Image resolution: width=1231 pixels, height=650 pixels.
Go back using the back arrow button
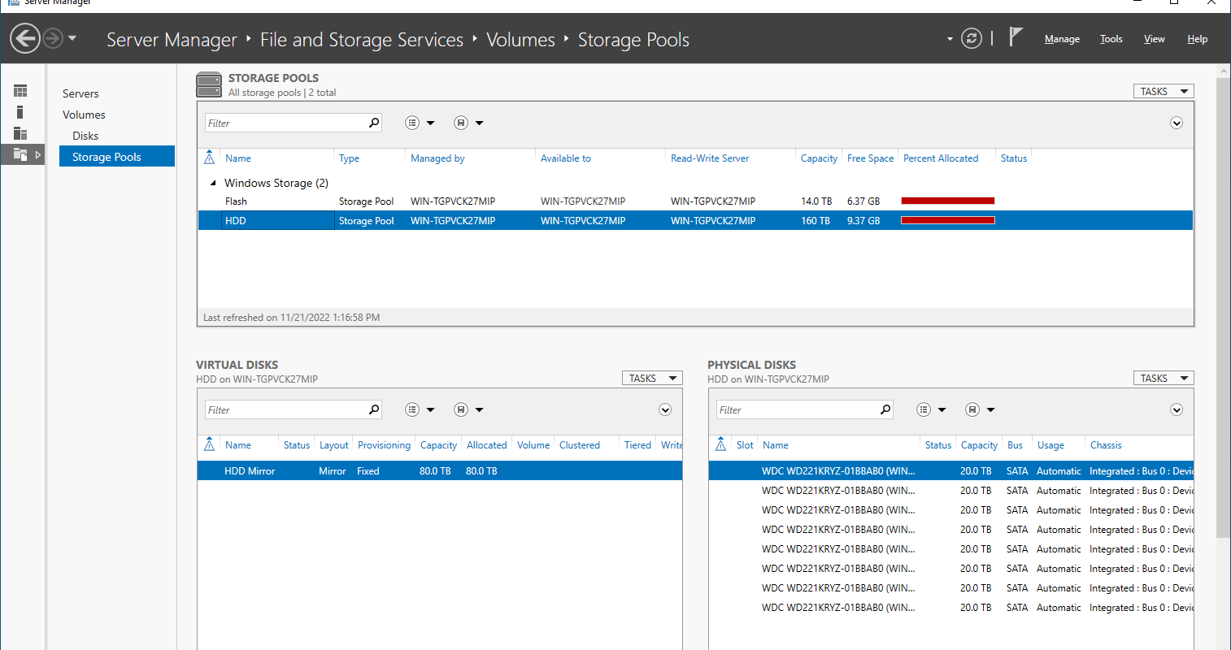tap(25, 38)
